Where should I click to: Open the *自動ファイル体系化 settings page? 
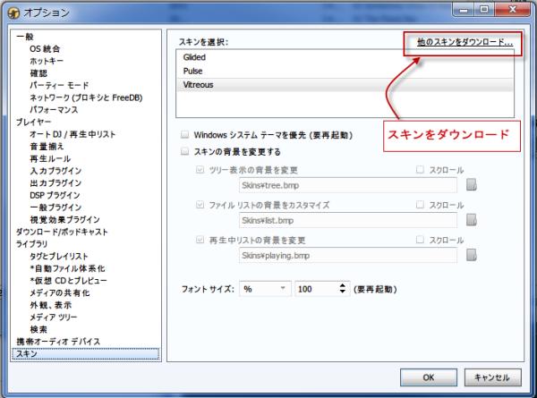click(x=67, y=268)
